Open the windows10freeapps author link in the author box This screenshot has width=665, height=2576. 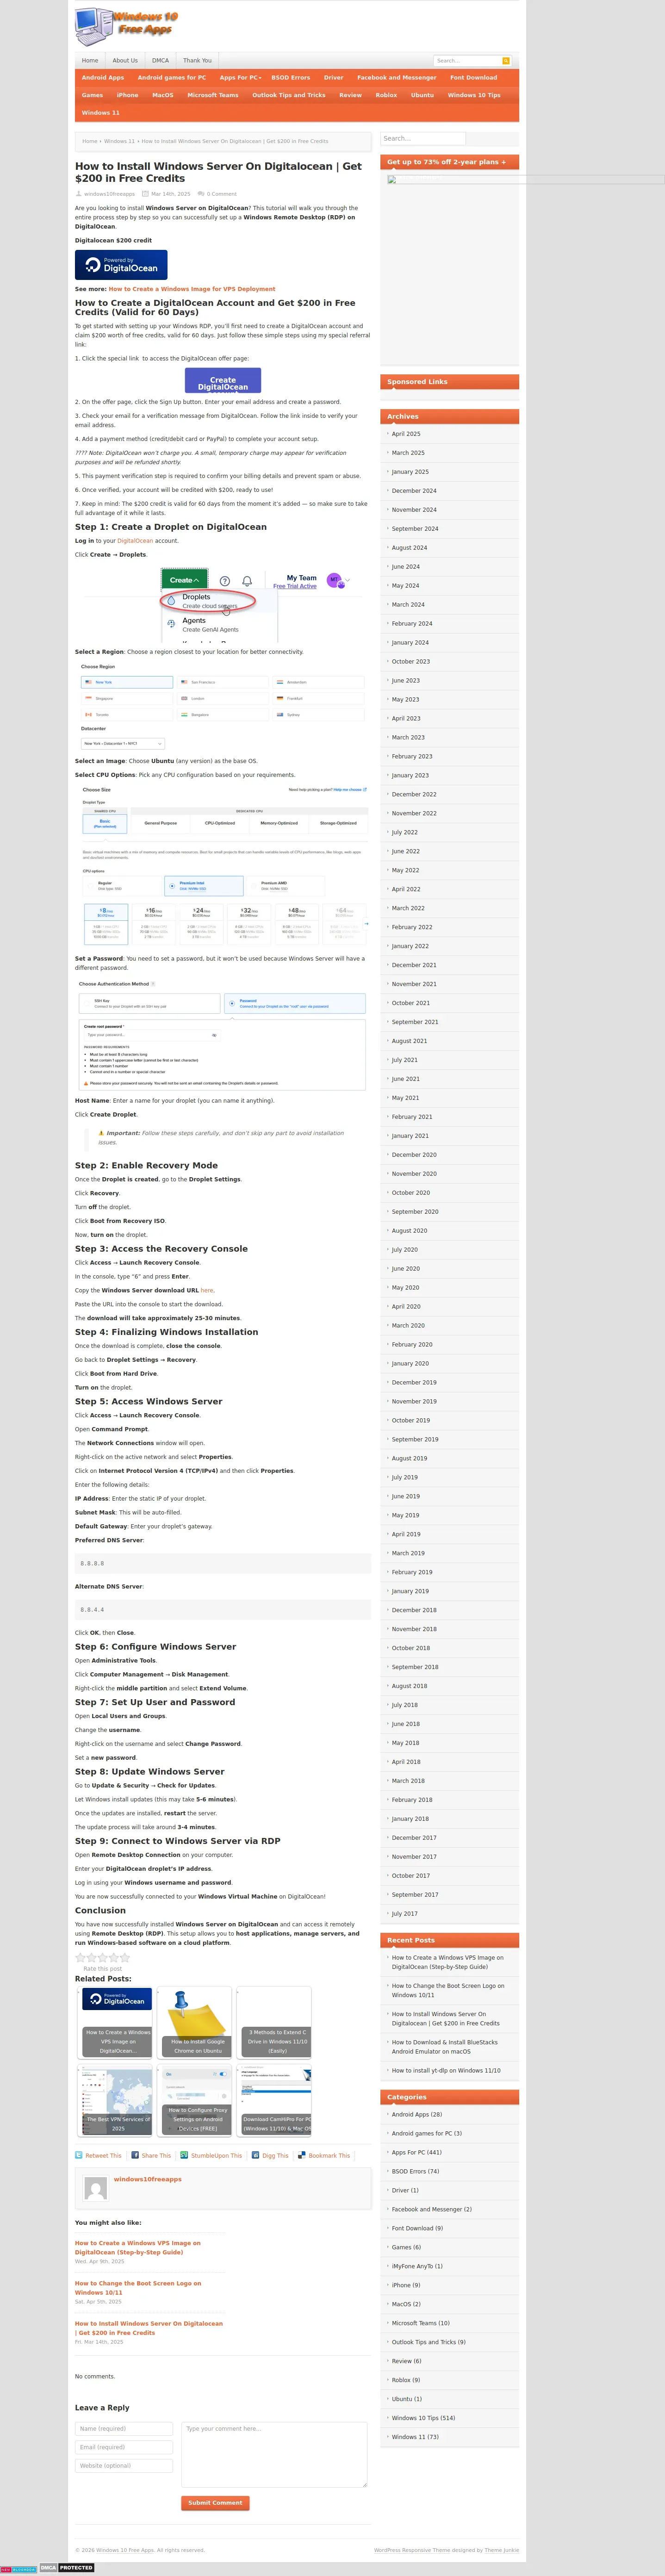point(148,2179)
